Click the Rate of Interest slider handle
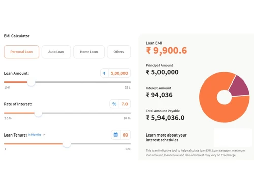The image size is (254, 191). point(38,113)
